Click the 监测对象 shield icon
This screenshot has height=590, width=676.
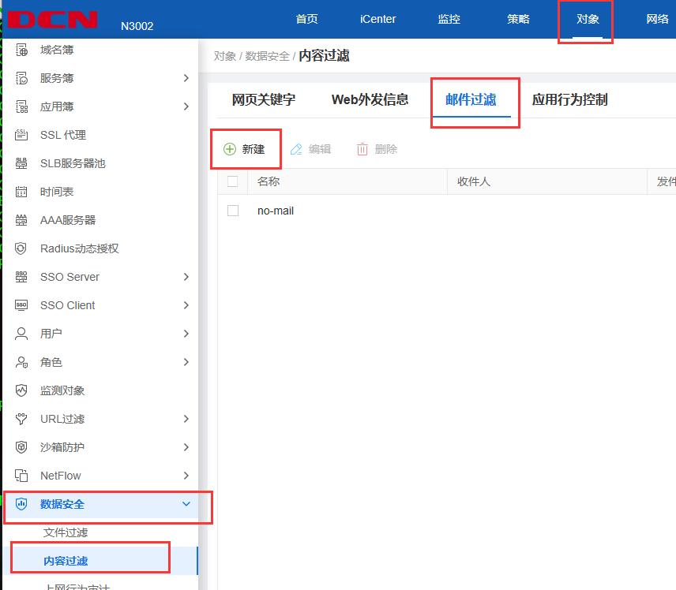tap(21, 390)
